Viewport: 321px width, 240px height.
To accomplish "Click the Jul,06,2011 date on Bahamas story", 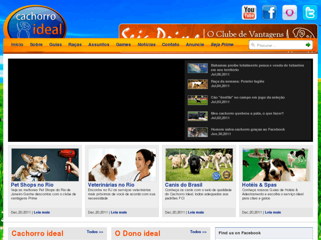I will point(220,74).
